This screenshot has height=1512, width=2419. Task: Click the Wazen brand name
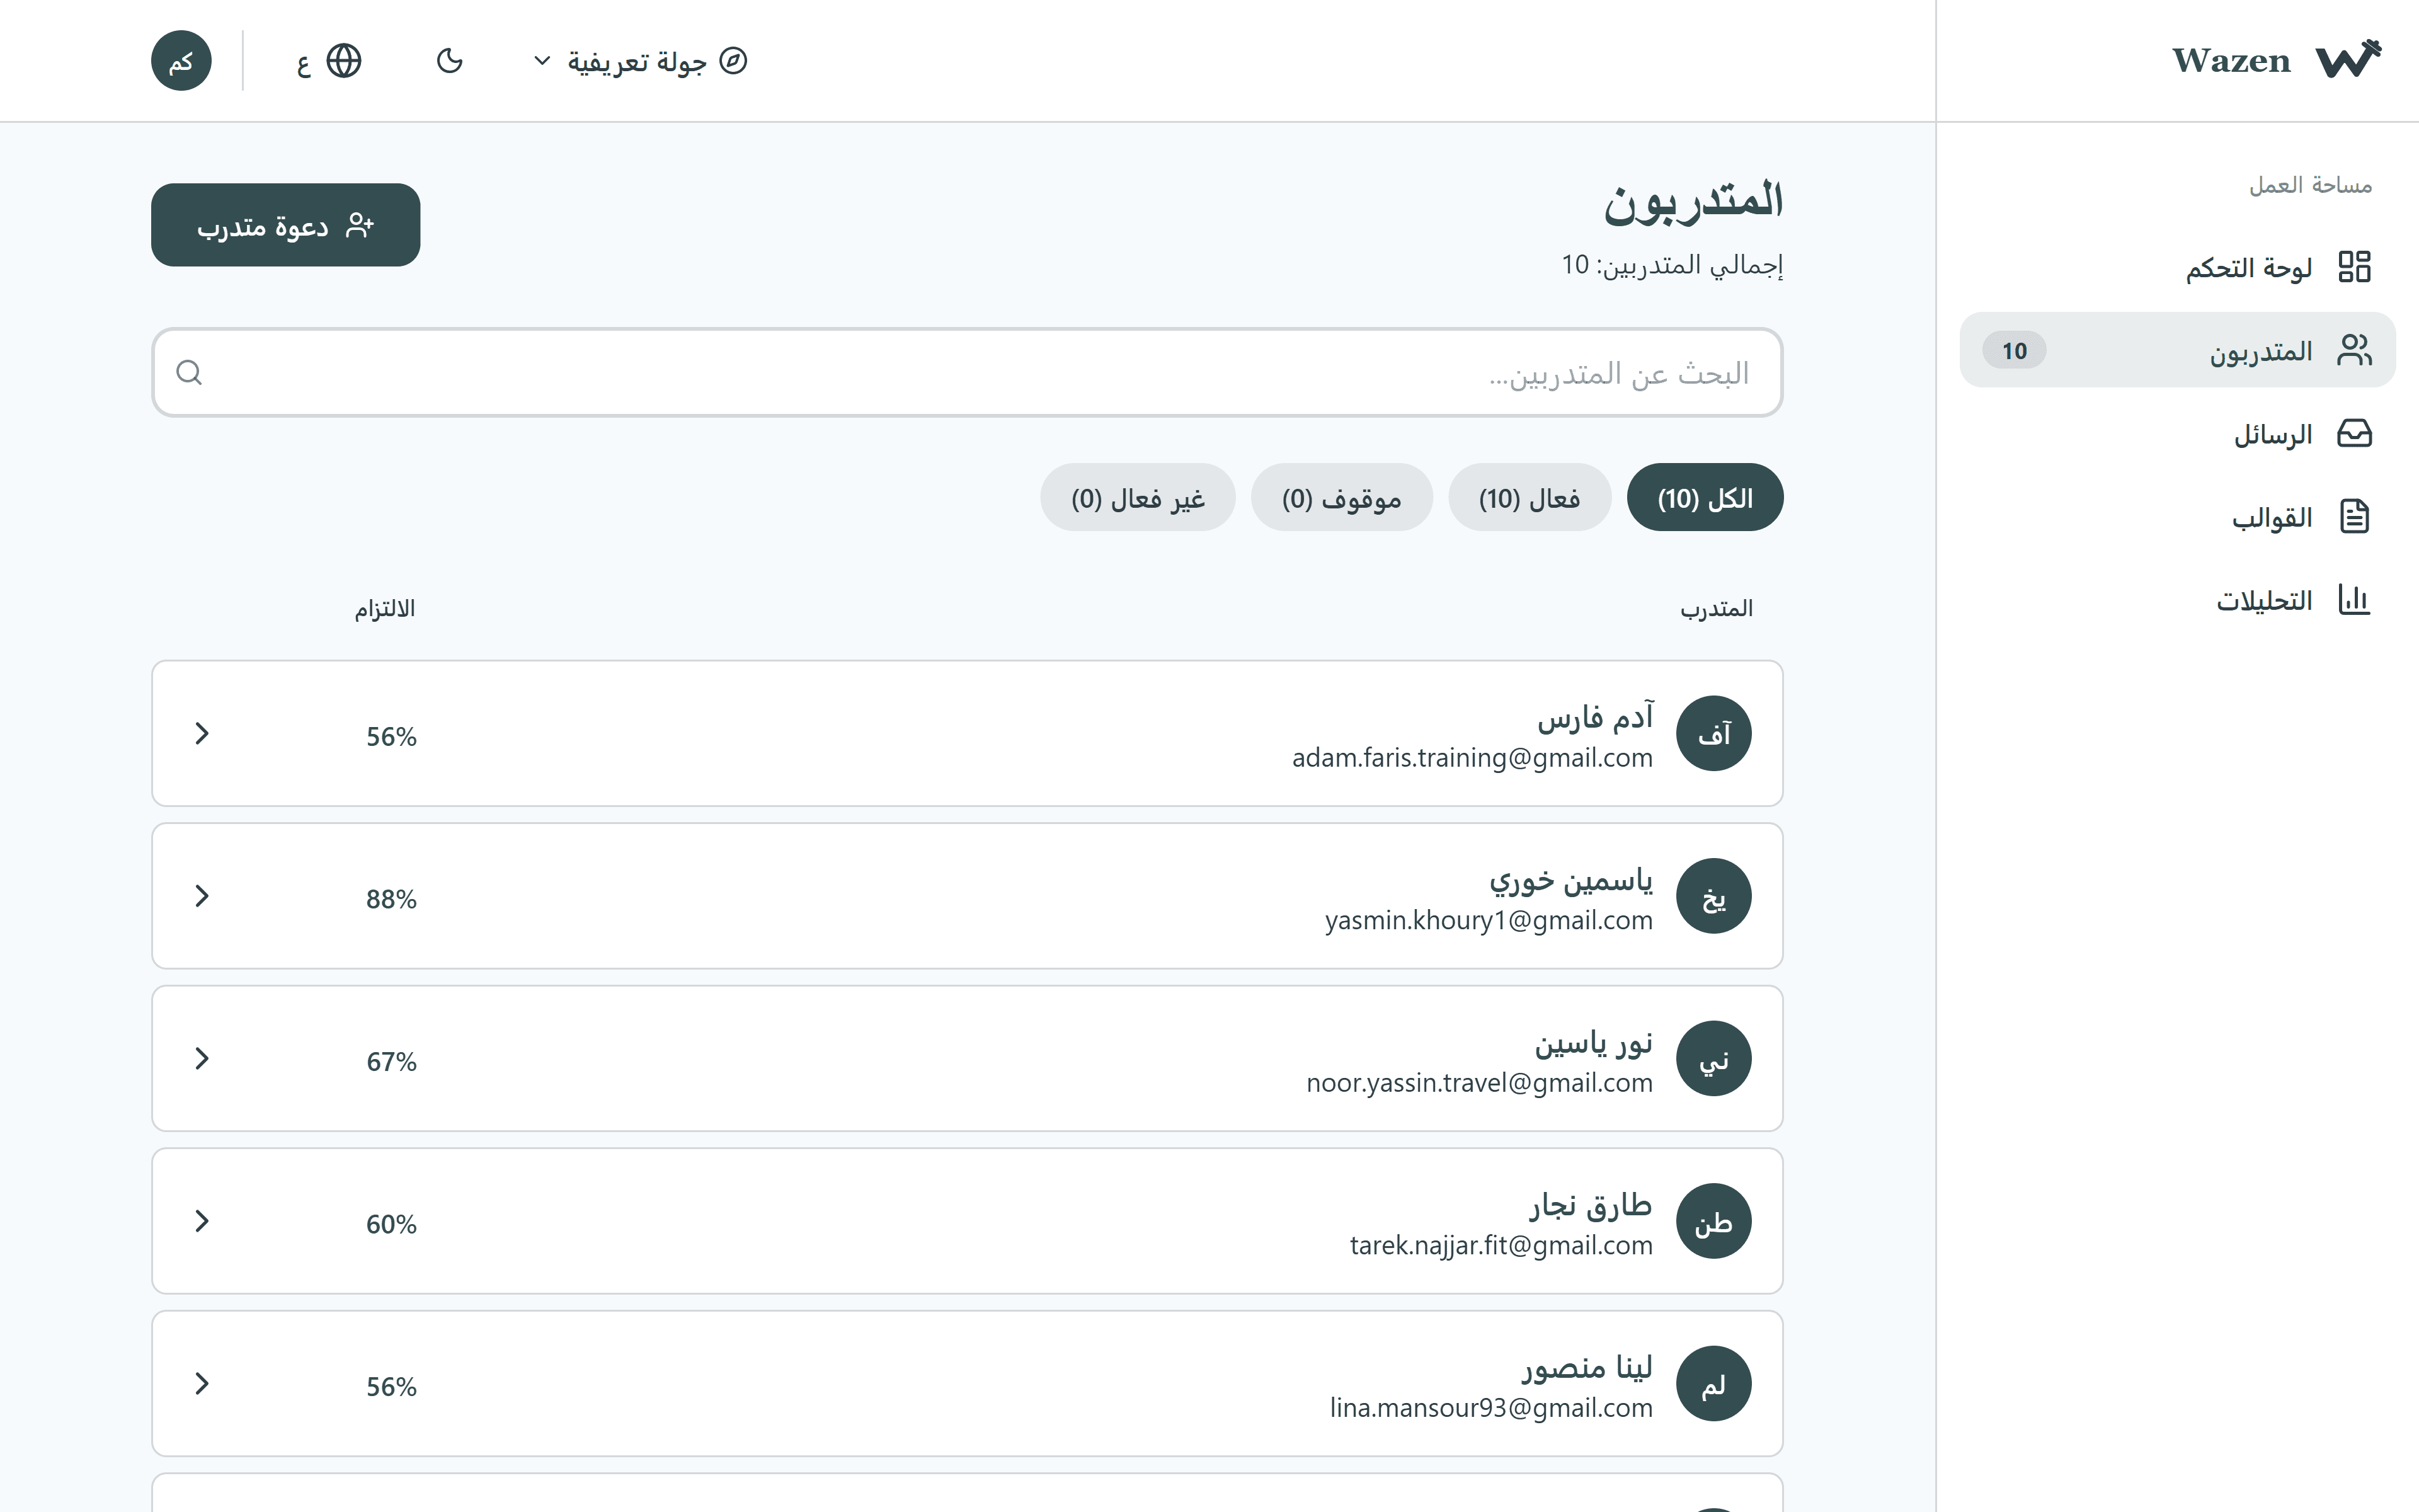(x=2231, y=61)
